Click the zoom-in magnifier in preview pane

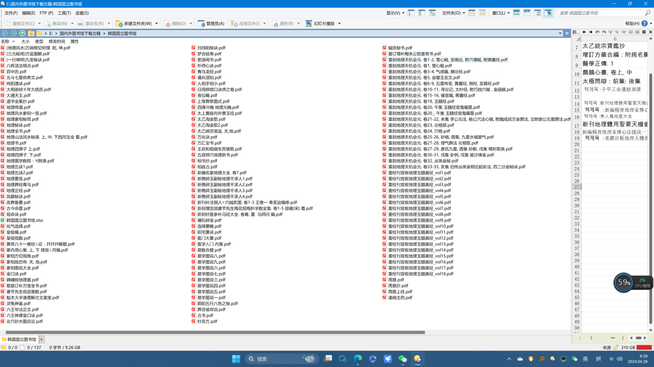point(611,32)
